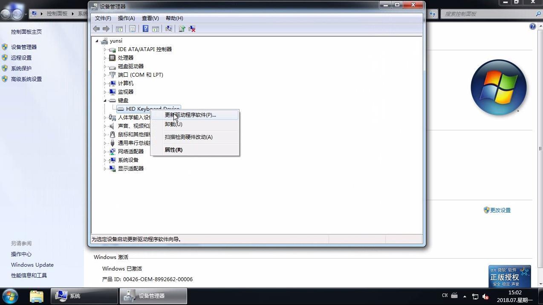
Task: Click the muted speaker tray icon
Action: [485, 296]
